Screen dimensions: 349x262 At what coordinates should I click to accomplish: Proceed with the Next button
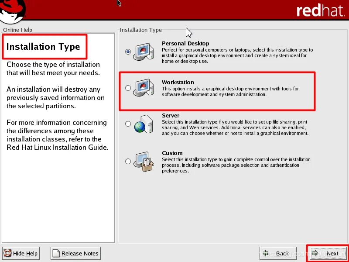[328, 253]
